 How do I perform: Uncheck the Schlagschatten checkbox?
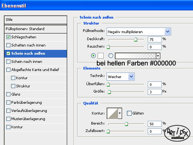pos(8,37)
